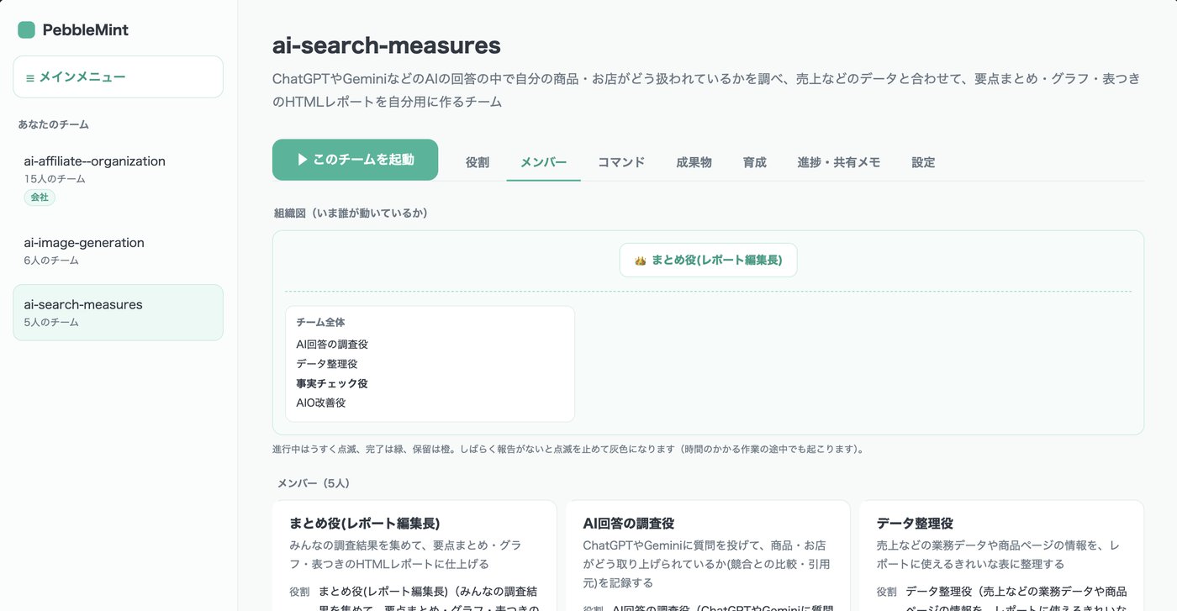This screenshot has width=1177, height=611.
Task: Click AIO改善役 in チーム全体 list
Action: pyautogui.click(x=321, y=403)
